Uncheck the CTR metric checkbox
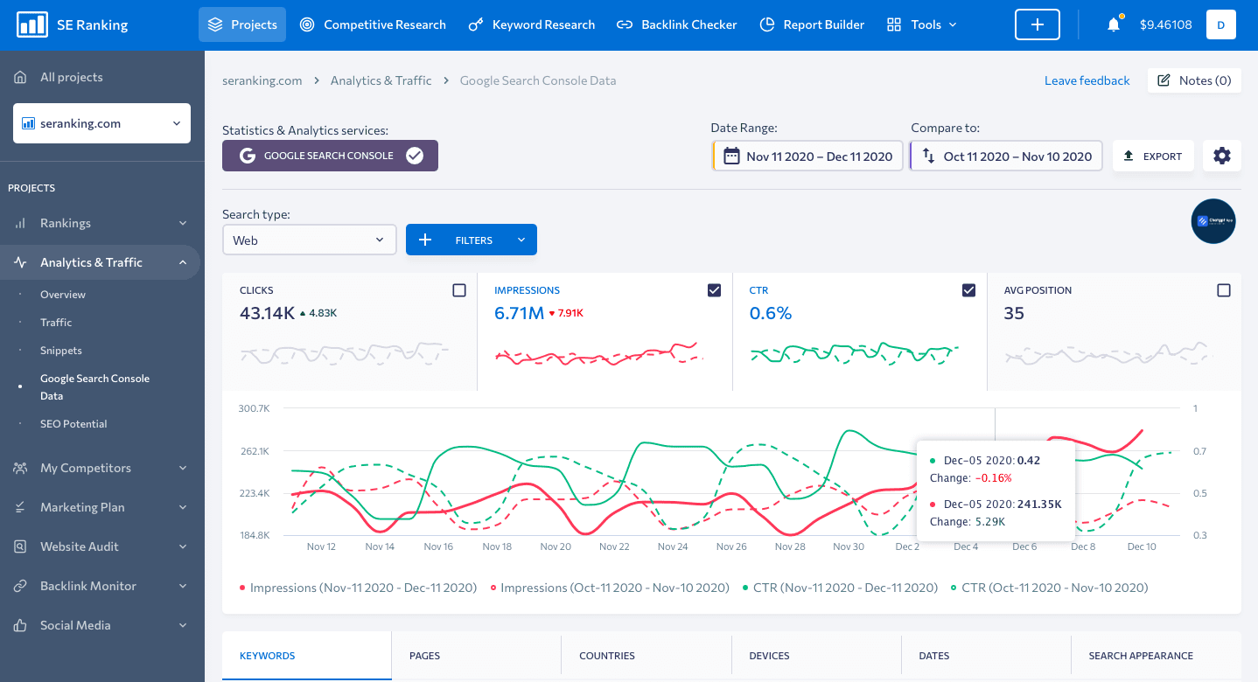Viewport: 1258px width, 682px height. [968, 290]
